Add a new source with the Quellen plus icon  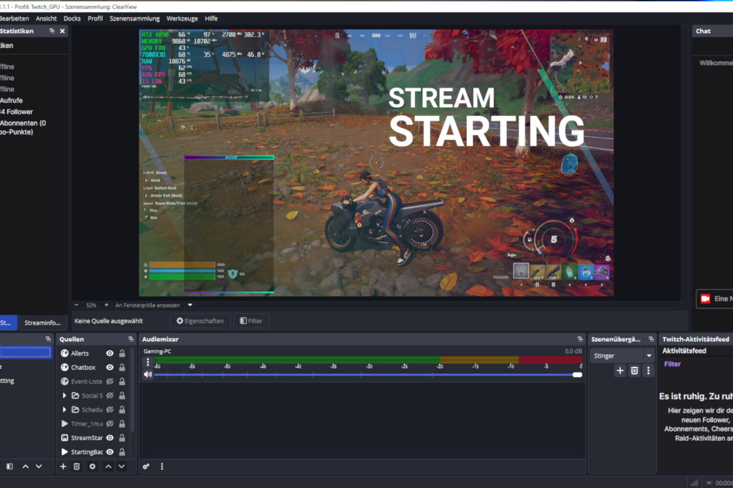point(63,467)
